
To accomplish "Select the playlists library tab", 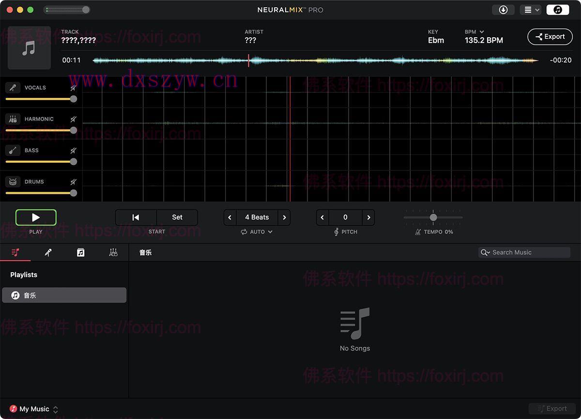I will coord(15,252).
